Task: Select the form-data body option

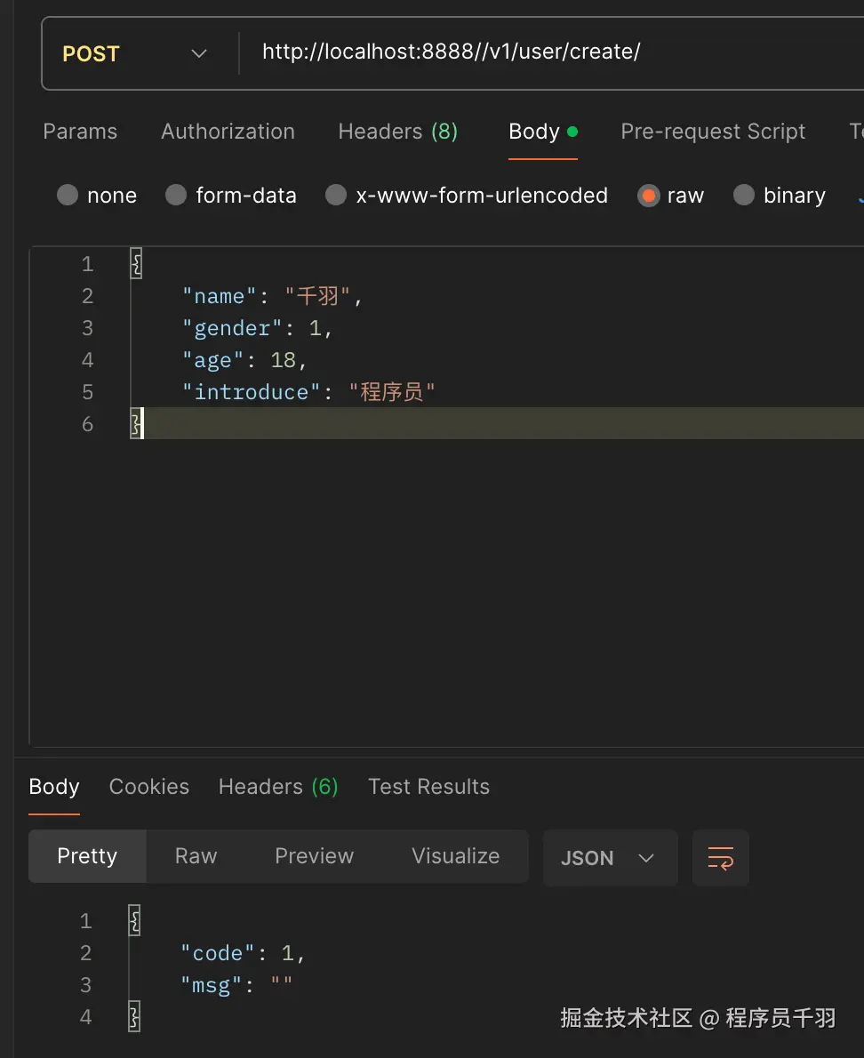Action: [177, 196]
